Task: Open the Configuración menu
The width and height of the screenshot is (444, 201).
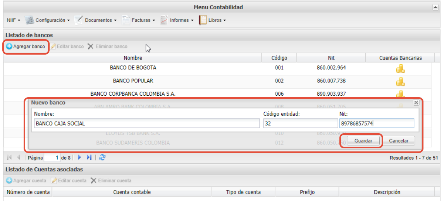Action: [x=47, y=21]
